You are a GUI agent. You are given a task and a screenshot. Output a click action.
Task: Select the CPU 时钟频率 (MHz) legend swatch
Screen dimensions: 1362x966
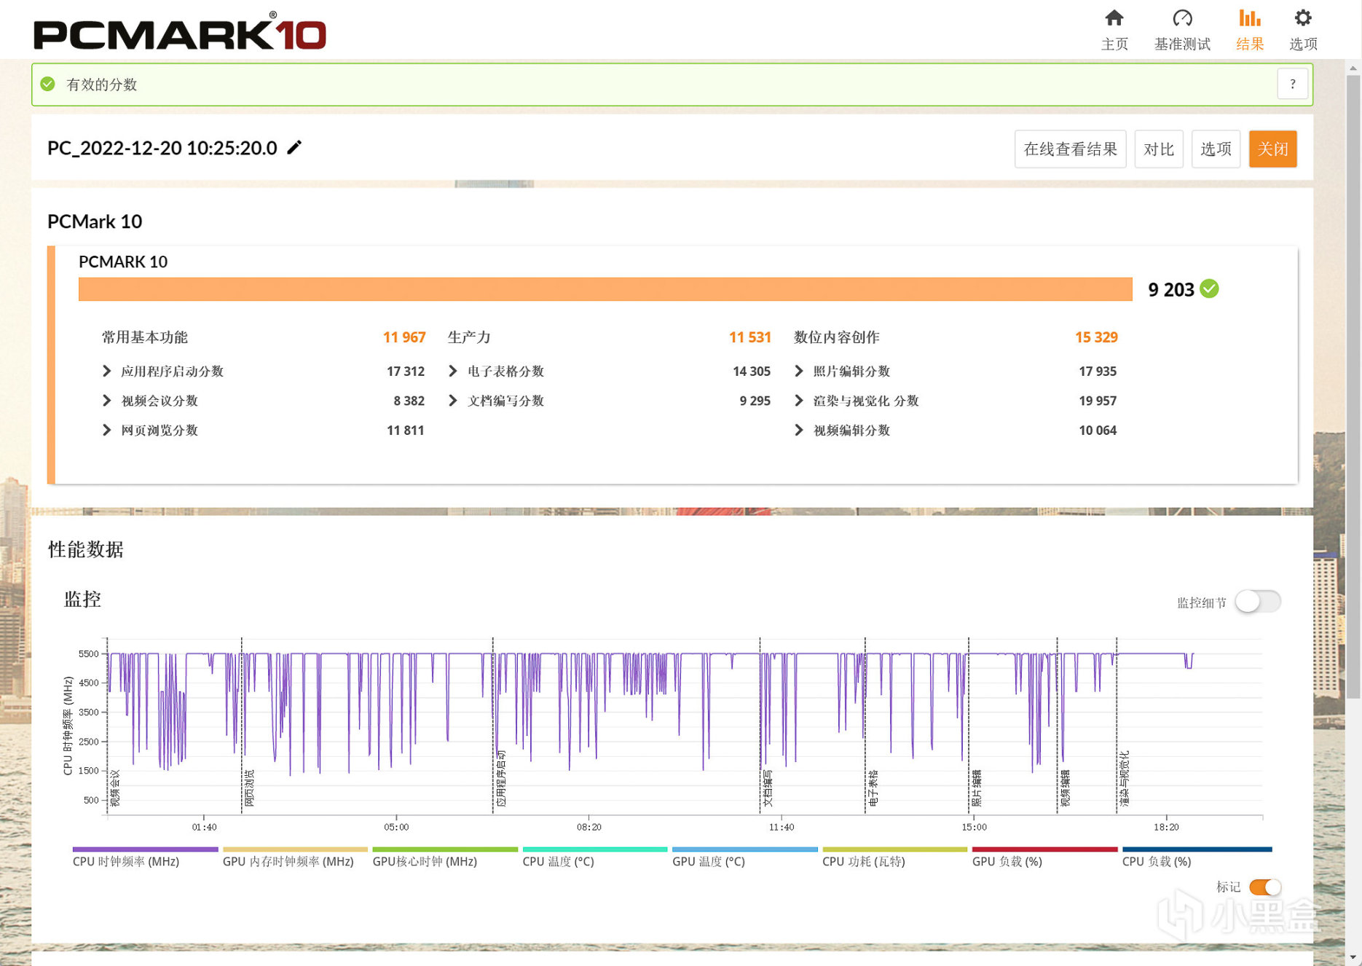click(x=145, y=849)
